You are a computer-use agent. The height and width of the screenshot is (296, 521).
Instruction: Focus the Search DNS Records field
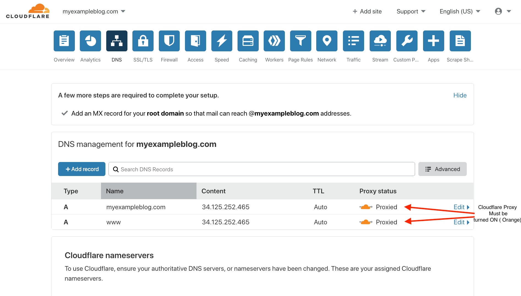coord(261,169)
